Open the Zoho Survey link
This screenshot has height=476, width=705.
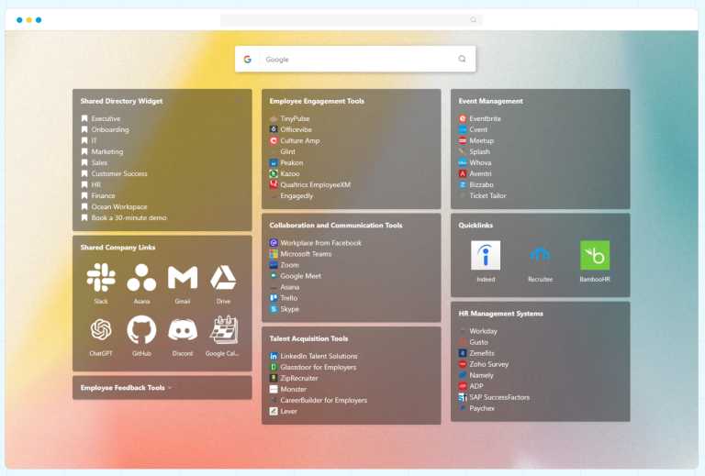[x=489, y=364]
